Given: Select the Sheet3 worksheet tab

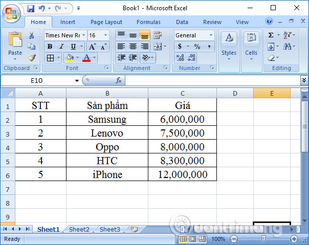Looking at the screenshot, I should point(110,230).
